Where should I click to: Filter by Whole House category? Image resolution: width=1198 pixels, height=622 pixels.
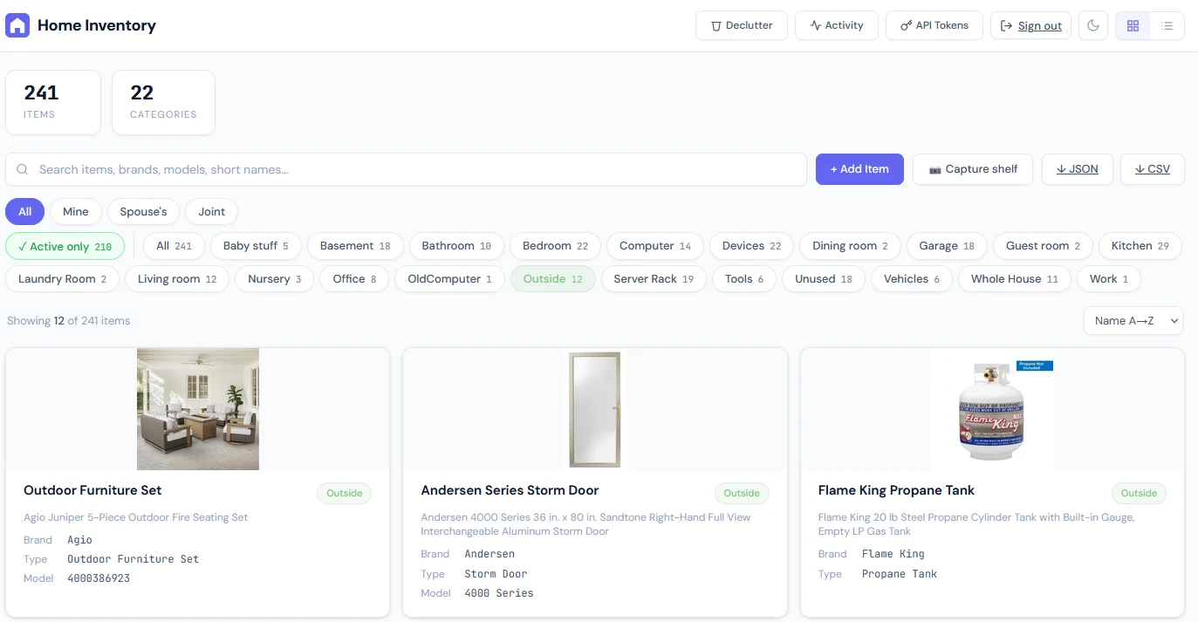[x=1015, y=279]
